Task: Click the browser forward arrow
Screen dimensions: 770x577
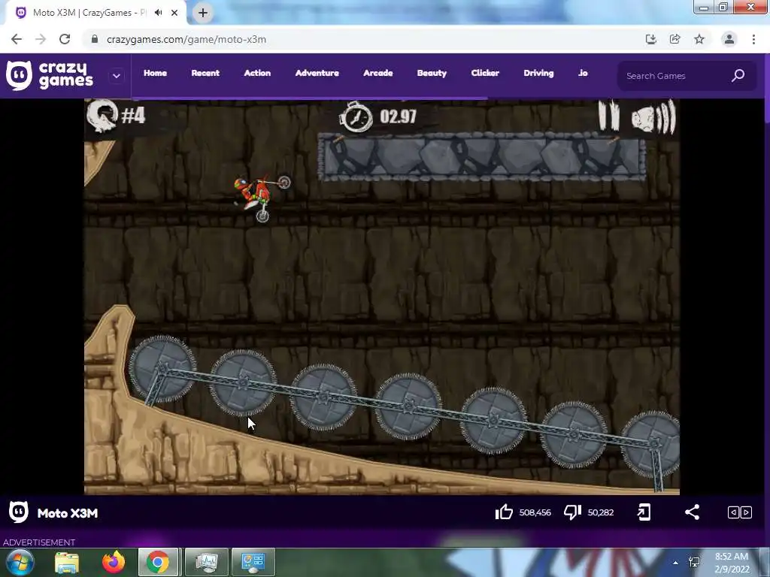Action: (x=41, y=39)
